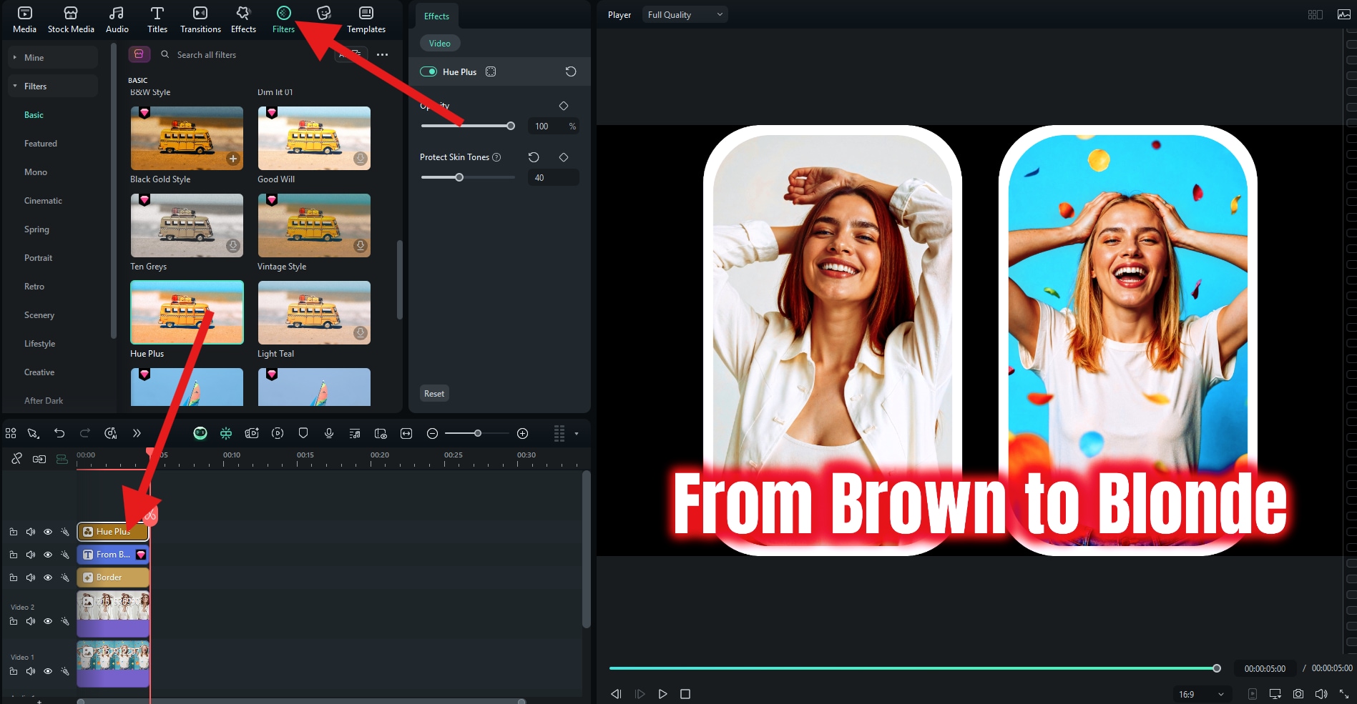Viewport: 1357px width, 704px height.
Task: Select the Retro filter category
Action: 34,287
